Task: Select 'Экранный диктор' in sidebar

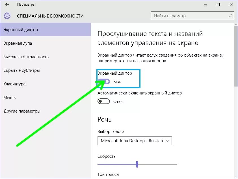Action: click(x=46, y=30)
